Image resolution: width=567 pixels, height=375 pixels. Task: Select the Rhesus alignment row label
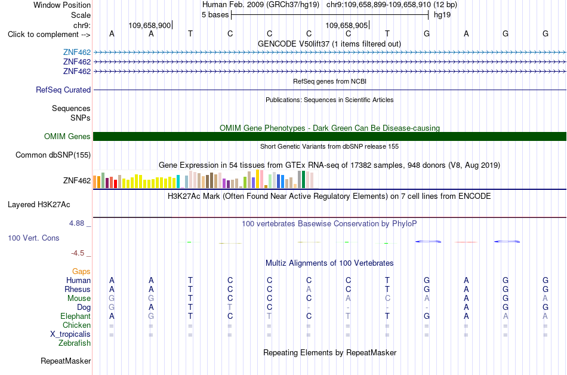coord(78,289)
